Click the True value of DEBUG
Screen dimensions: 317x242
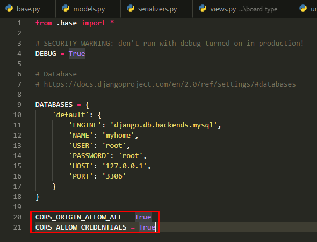[77, 54]
